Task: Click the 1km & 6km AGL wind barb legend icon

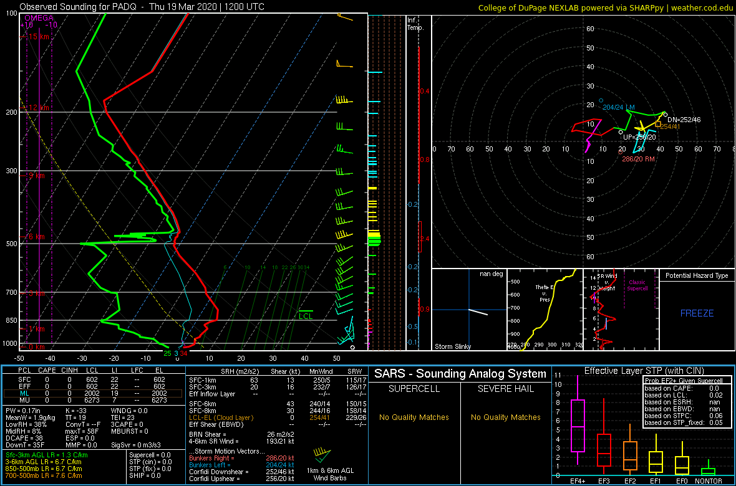Action: pos(322,455)
